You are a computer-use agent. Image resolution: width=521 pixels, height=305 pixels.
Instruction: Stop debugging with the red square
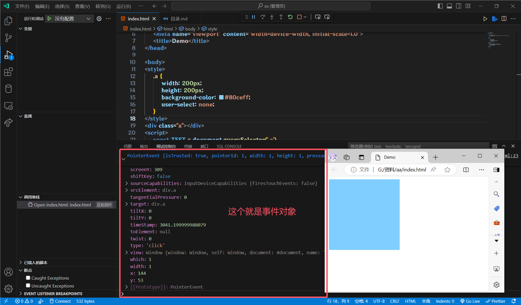tap(299, 17)
